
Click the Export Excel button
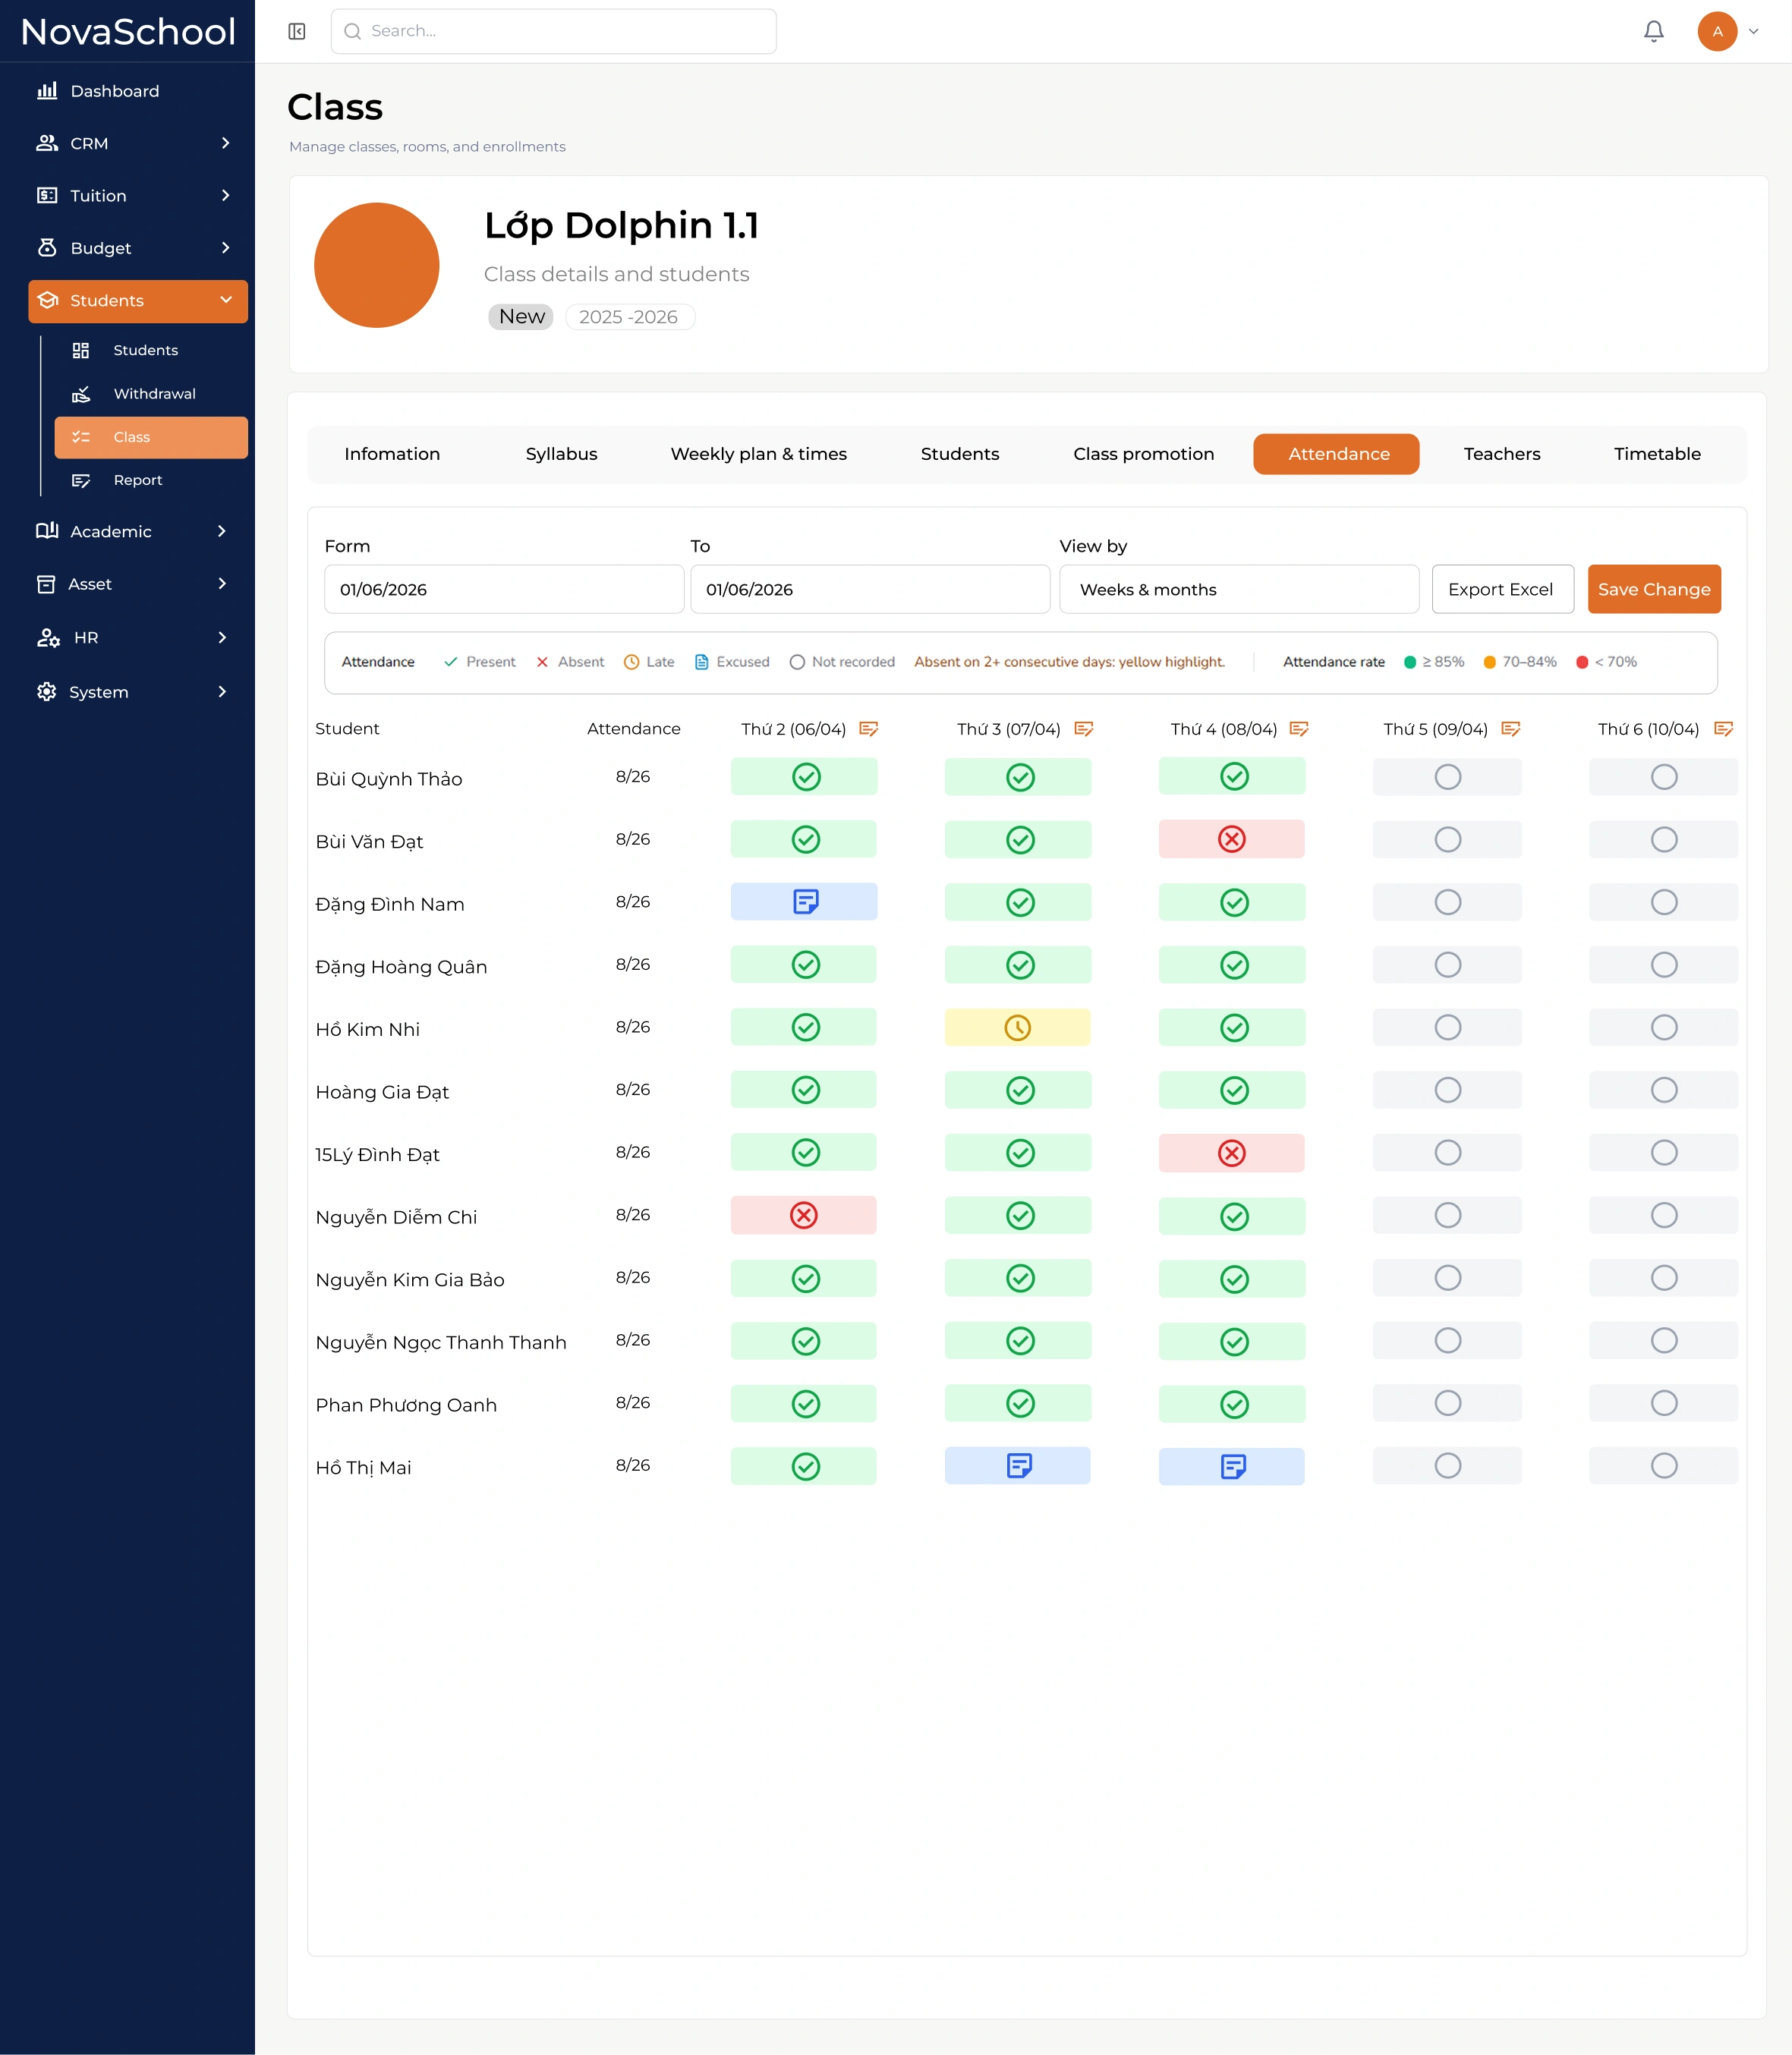click(x=1502, y=590)
